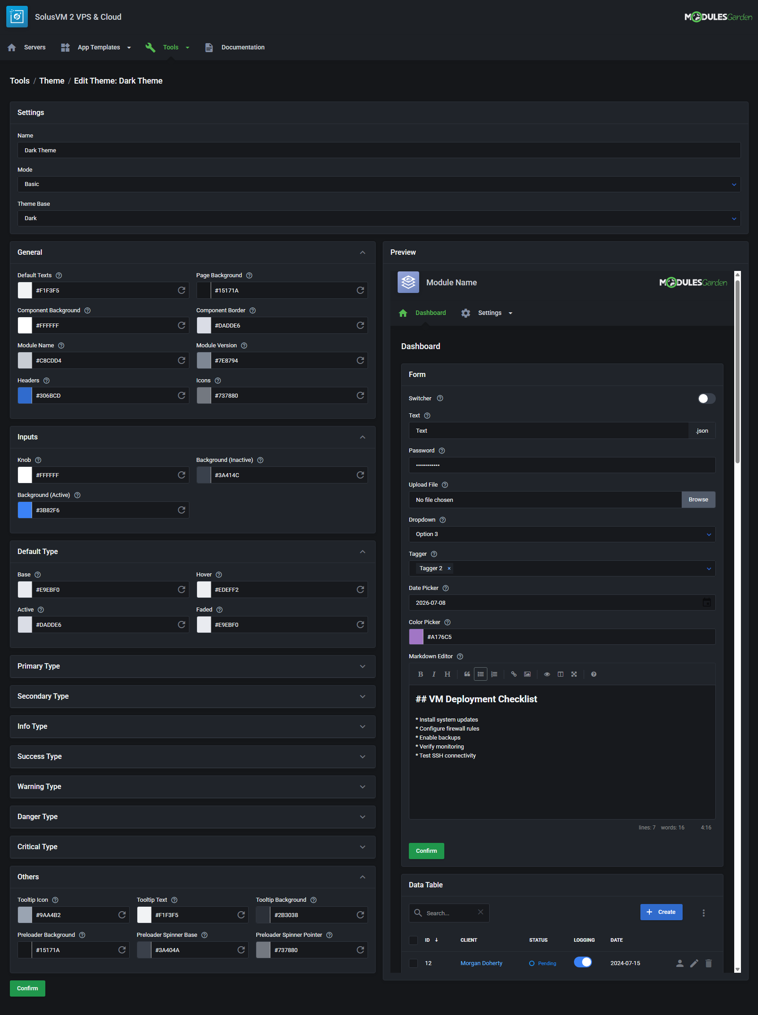
Task: Check the select-all checkbox in Data Table header
Action: click(x=413, y=940)
